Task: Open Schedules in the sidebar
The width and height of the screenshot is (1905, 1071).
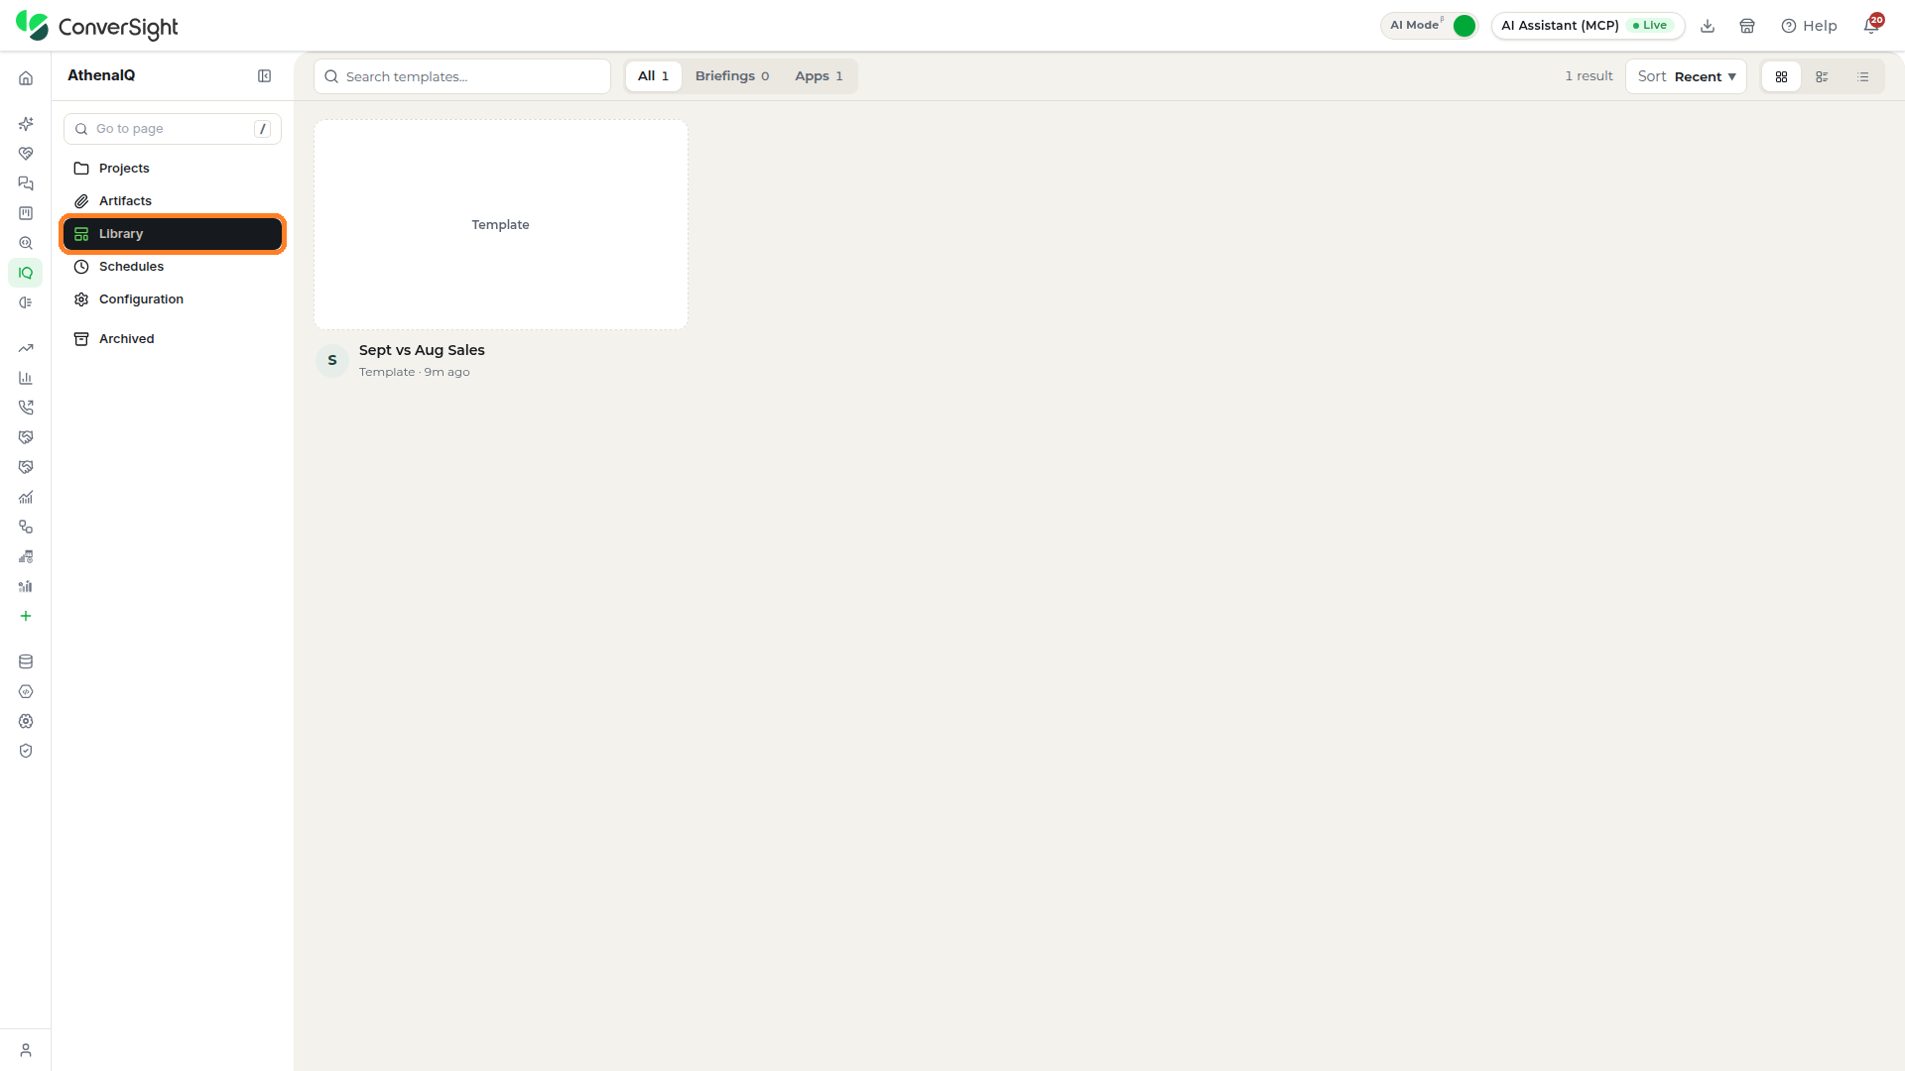Action: click(173, 267)
